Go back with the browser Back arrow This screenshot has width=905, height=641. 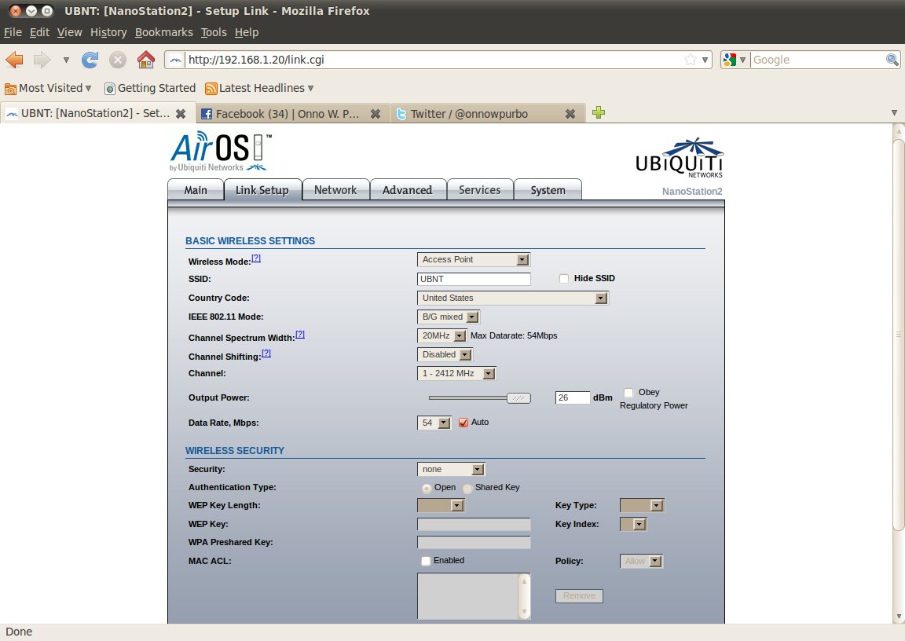14,60
